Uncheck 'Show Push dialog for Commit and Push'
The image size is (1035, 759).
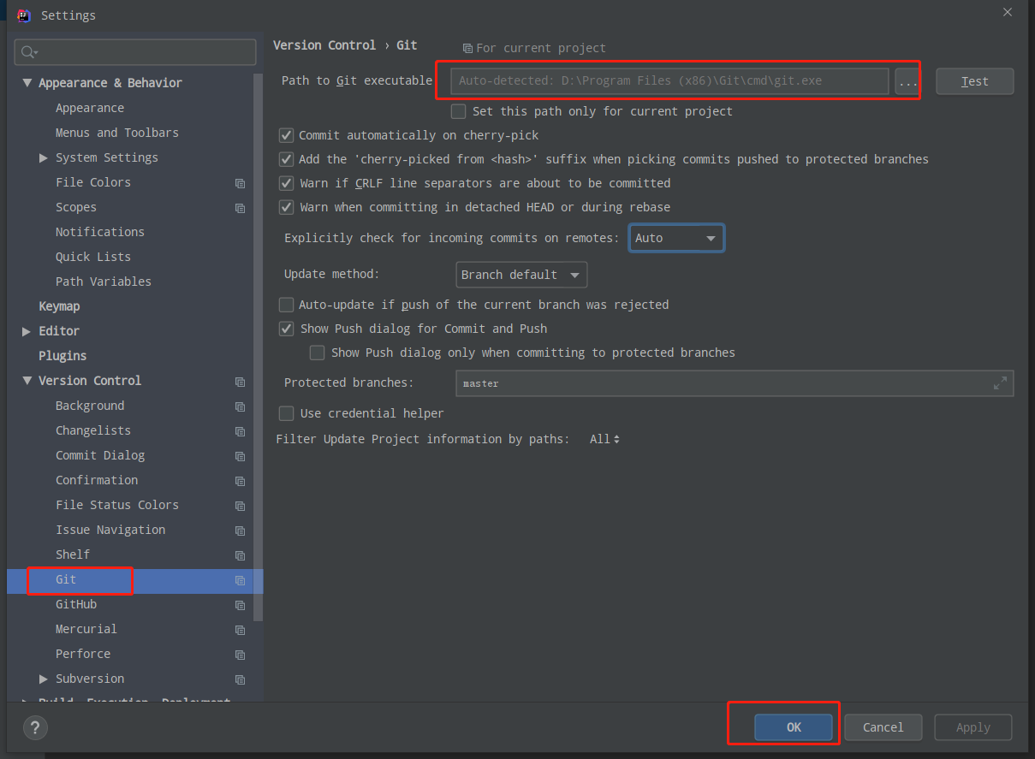(x=287, y=329)
